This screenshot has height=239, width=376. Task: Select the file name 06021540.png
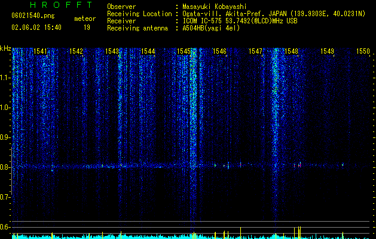point(33,16)
